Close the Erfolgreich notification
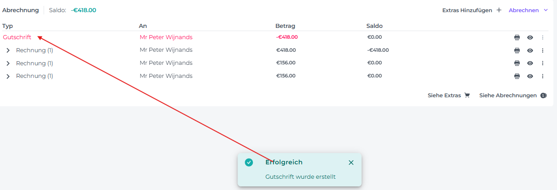 pyautogui.click(x=351, y=163)
